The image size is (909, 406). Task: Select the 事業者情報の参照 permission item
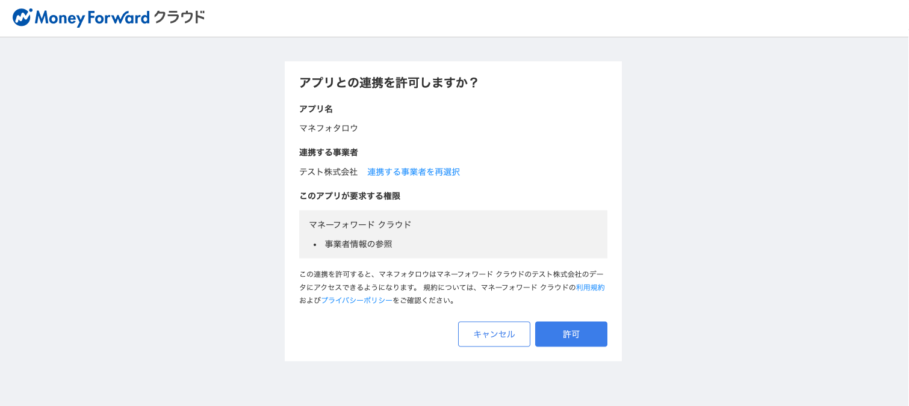coord(358,244)
